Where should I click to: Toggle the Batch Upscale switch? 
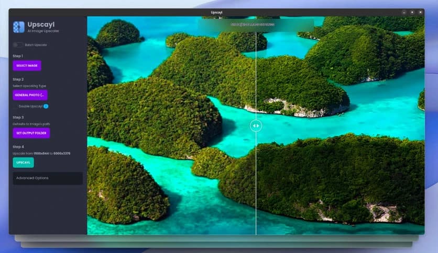click(18, 44)
